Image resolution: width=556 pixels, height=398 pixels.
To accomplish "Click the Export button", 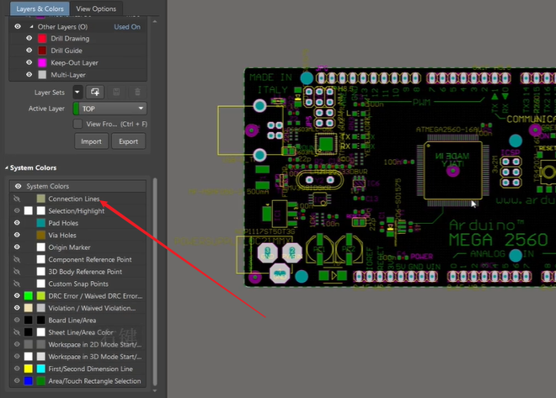I will [128, 141].
